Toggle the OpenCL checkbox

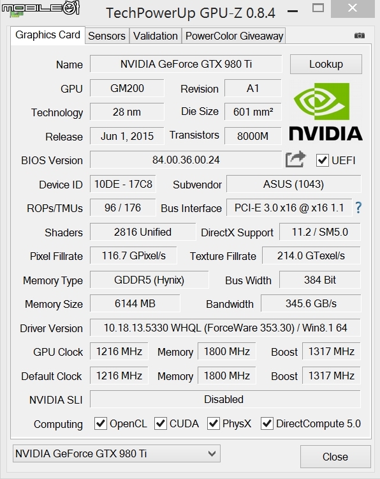coord(100,423)
